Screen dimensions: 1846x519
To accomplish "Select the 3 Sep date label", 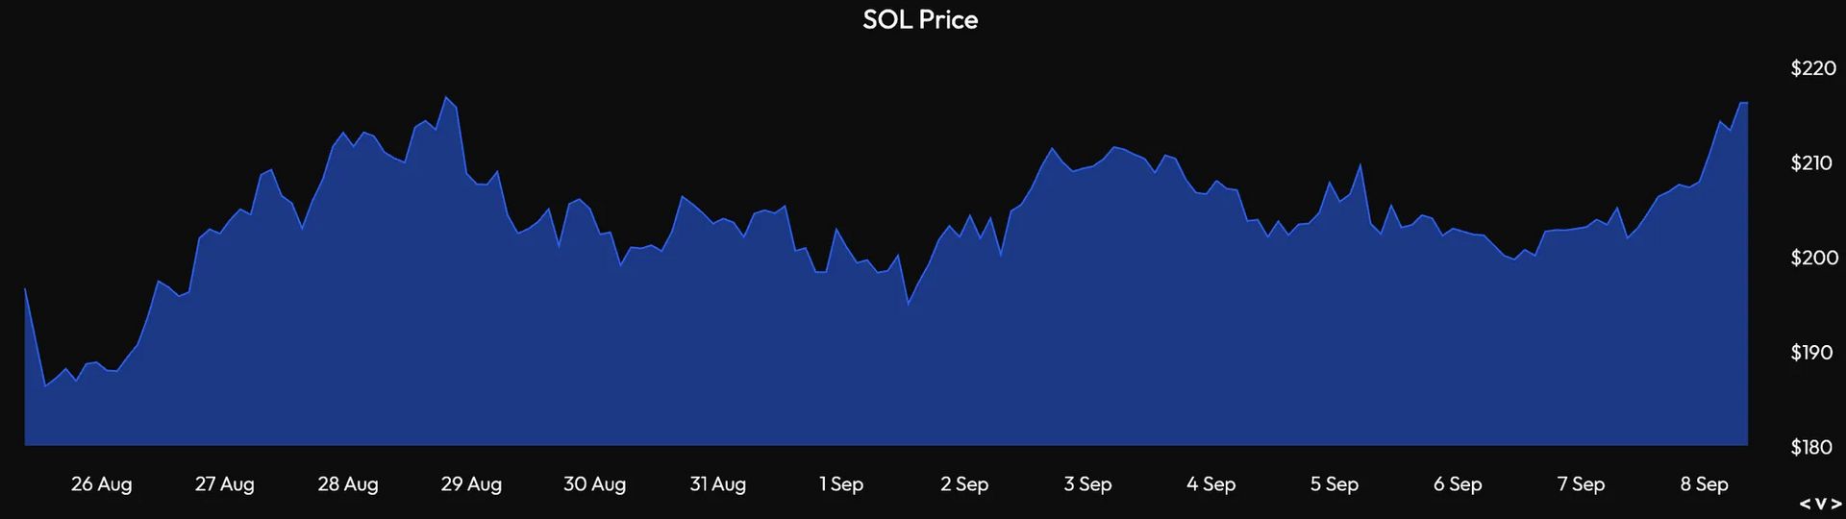I will click(x=1087, y=484).
